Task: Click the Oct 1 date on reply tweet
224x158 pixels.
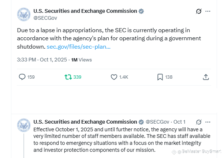Action: tap(179, 122)
